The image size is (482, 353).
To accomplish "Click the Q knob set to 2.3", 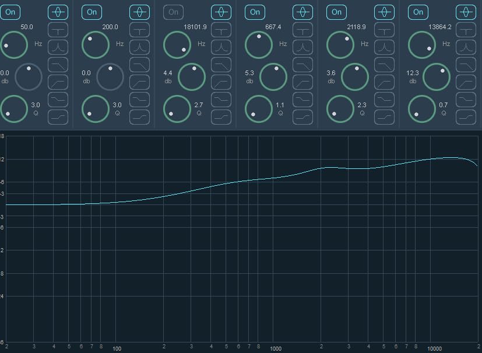I will tap(340, 109).
